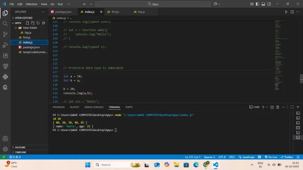Split the terminal panel

click(x=272, y=107)
